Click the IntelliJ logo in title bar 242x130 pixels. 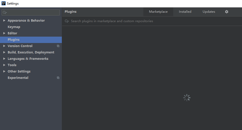(x=4, y=4)
